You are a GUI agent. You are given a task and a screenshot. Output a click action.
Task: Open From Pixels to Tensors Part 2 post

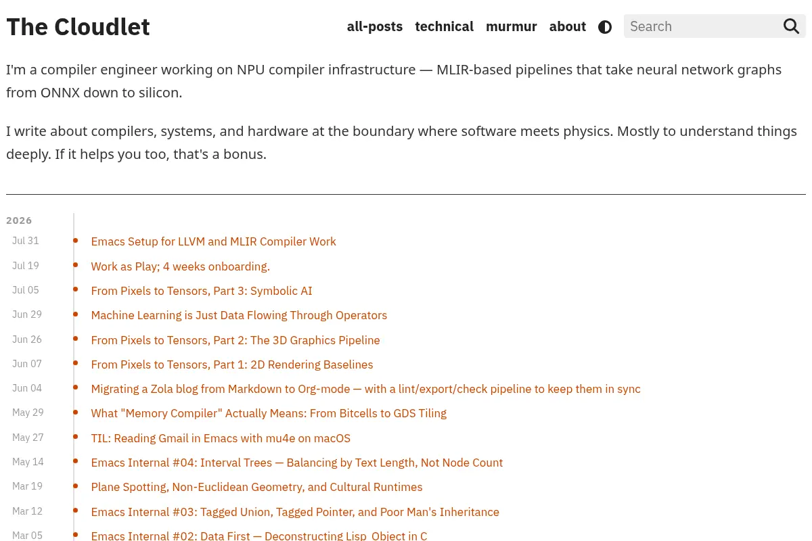tap(235, 340)
